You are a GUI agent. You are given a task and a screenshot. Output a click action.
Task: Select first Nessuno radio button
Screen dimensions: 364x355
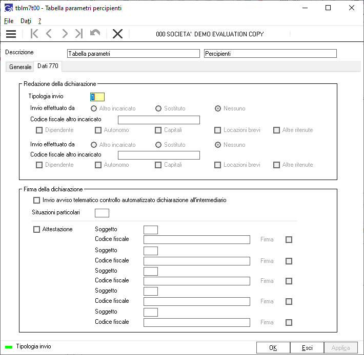218,108
